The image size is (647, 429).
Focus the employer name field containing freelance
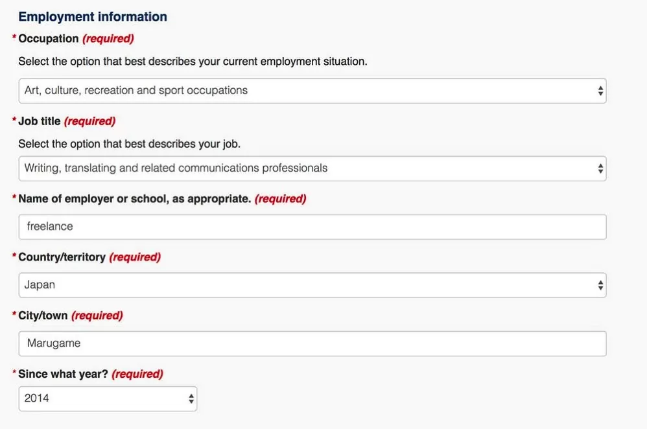click(x=312, y=227)
